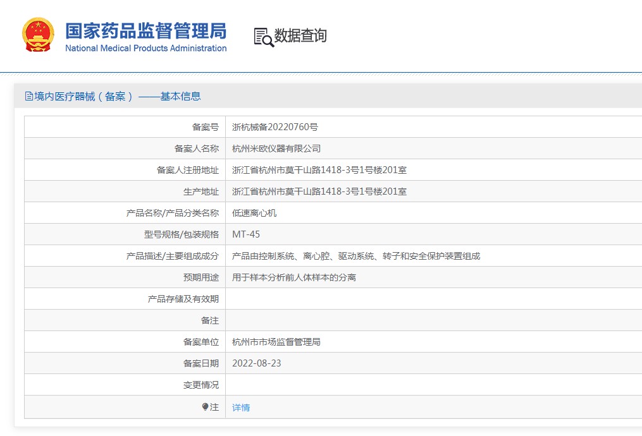
Task: Click the 备案单位 row label
Action: 201,342
